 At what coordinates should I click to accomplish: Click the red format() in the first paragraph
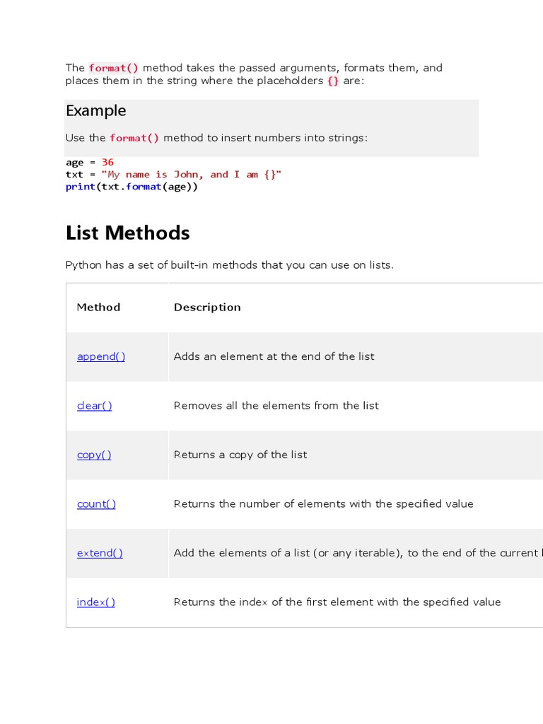(113, 68)
